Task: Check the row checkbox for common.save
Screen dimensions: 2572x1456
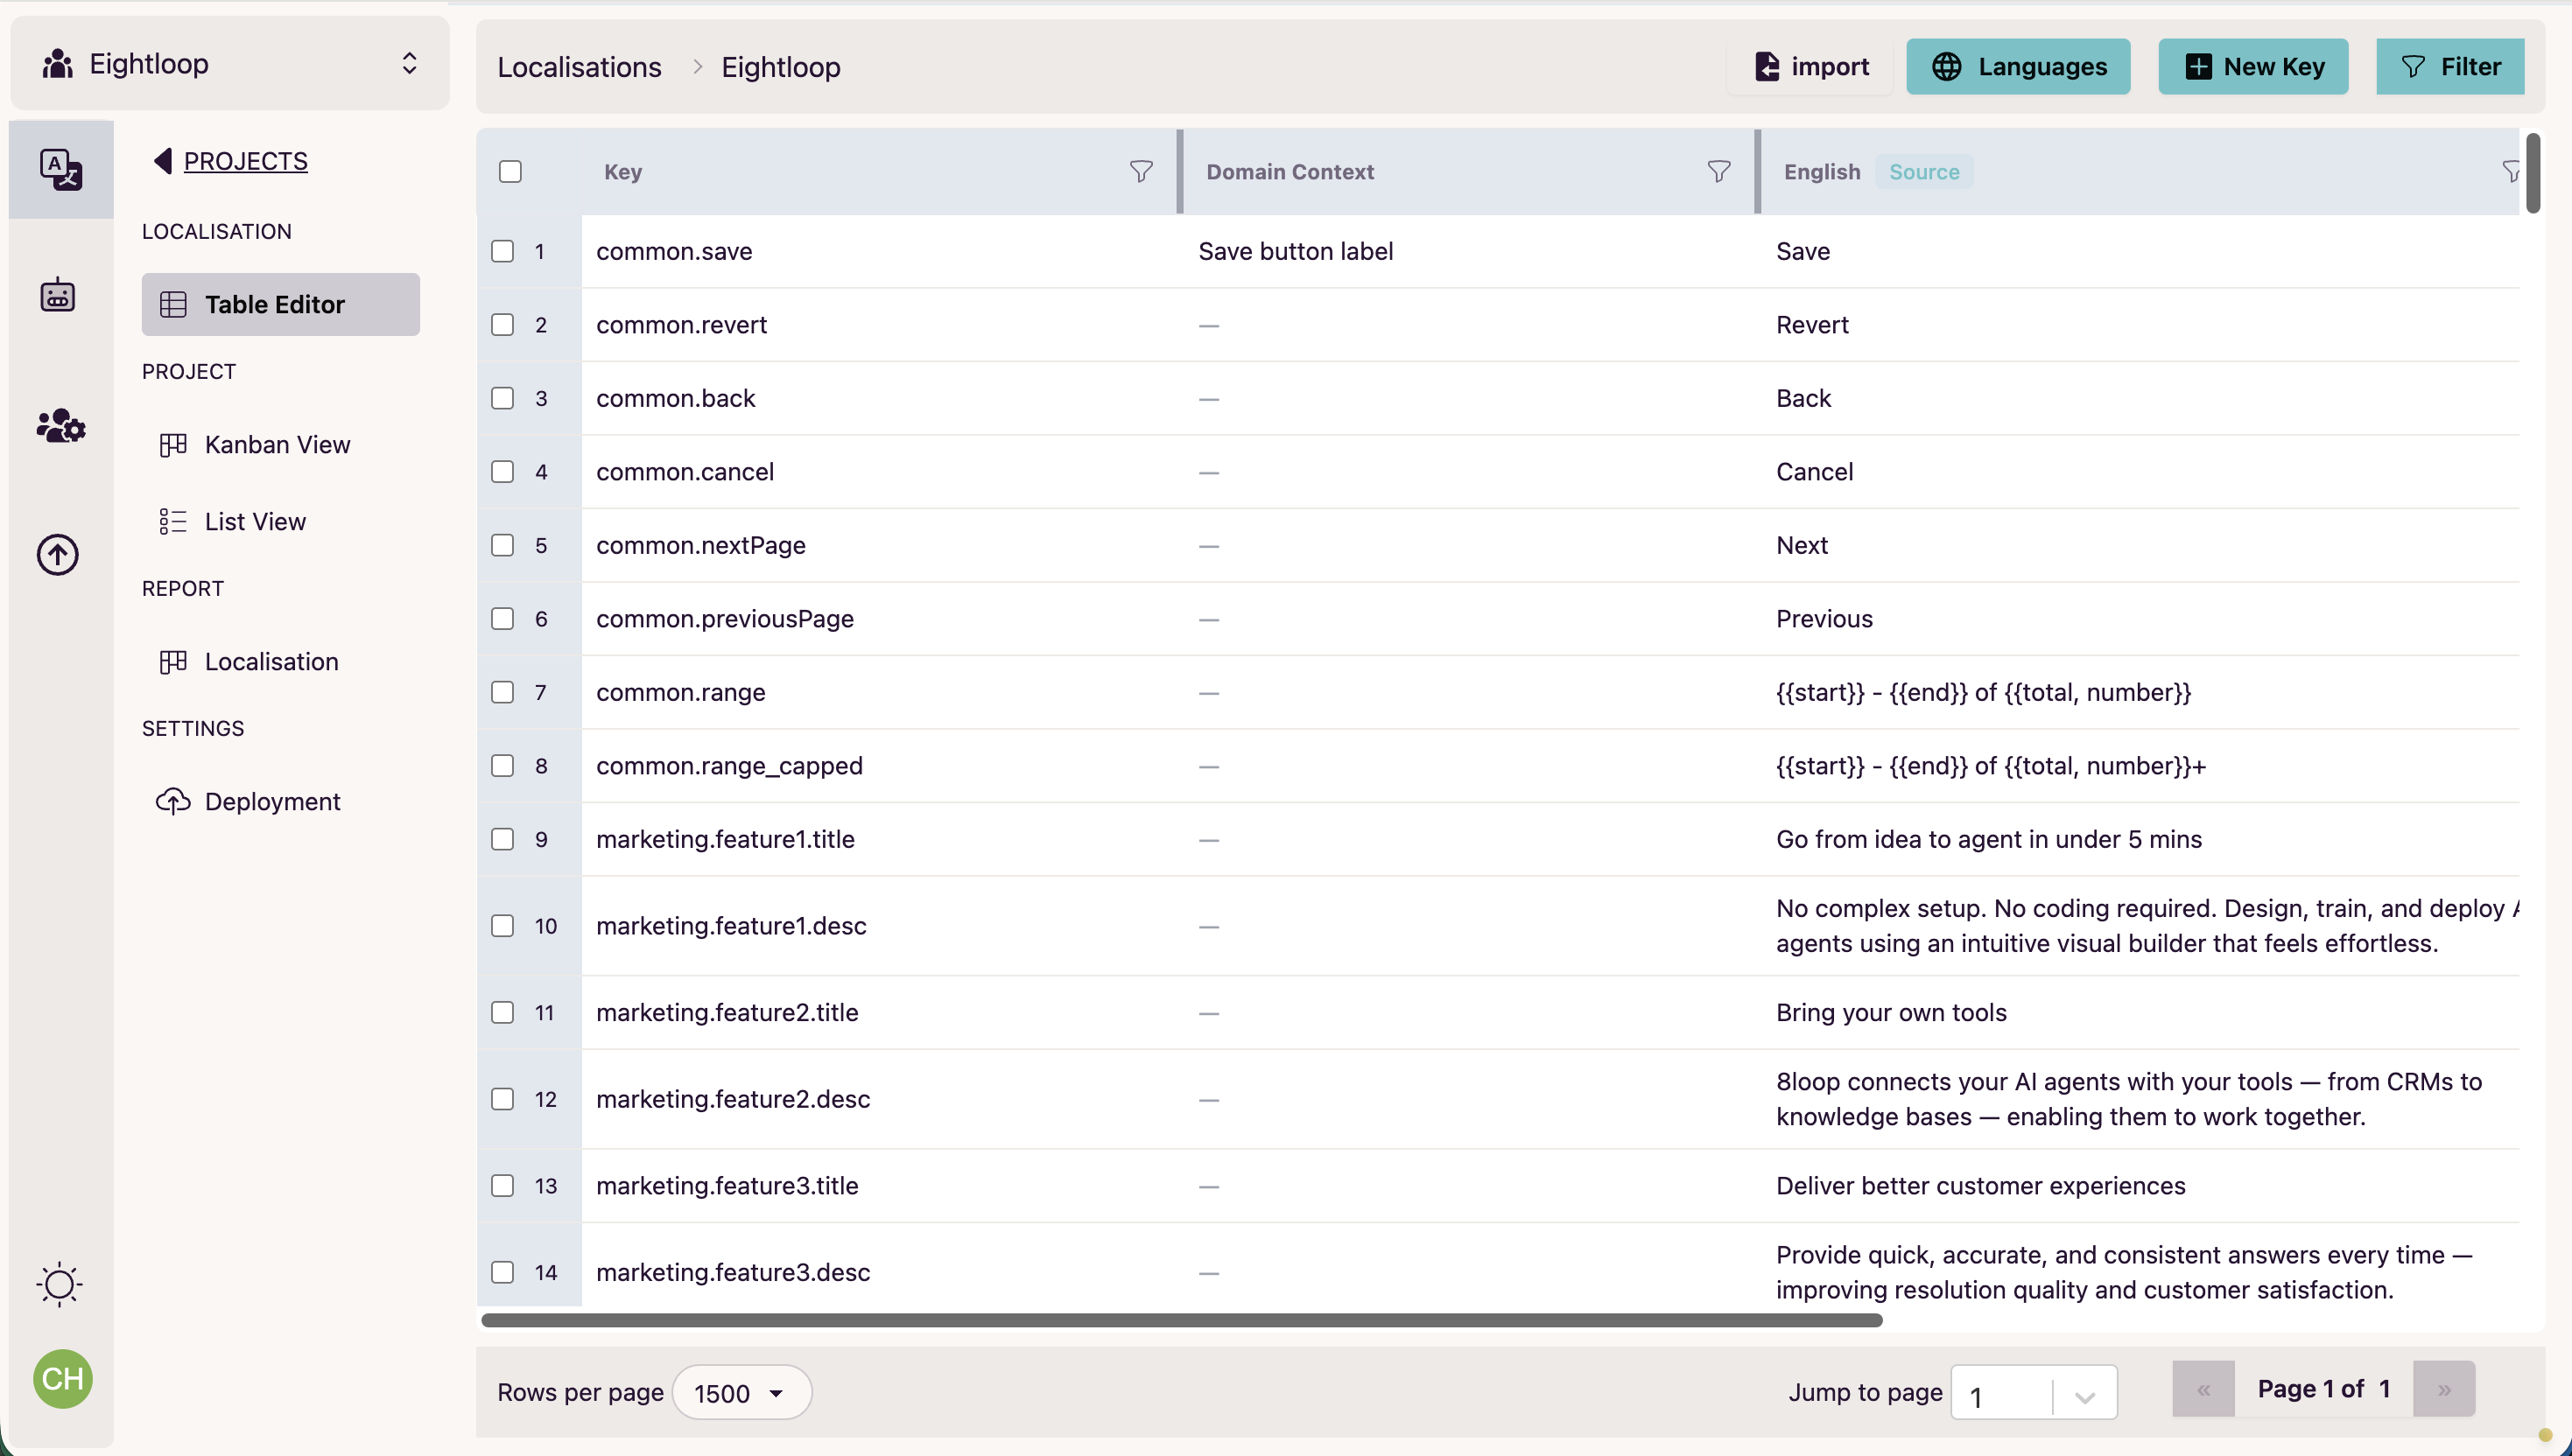Action: click(x=502, y=251)
